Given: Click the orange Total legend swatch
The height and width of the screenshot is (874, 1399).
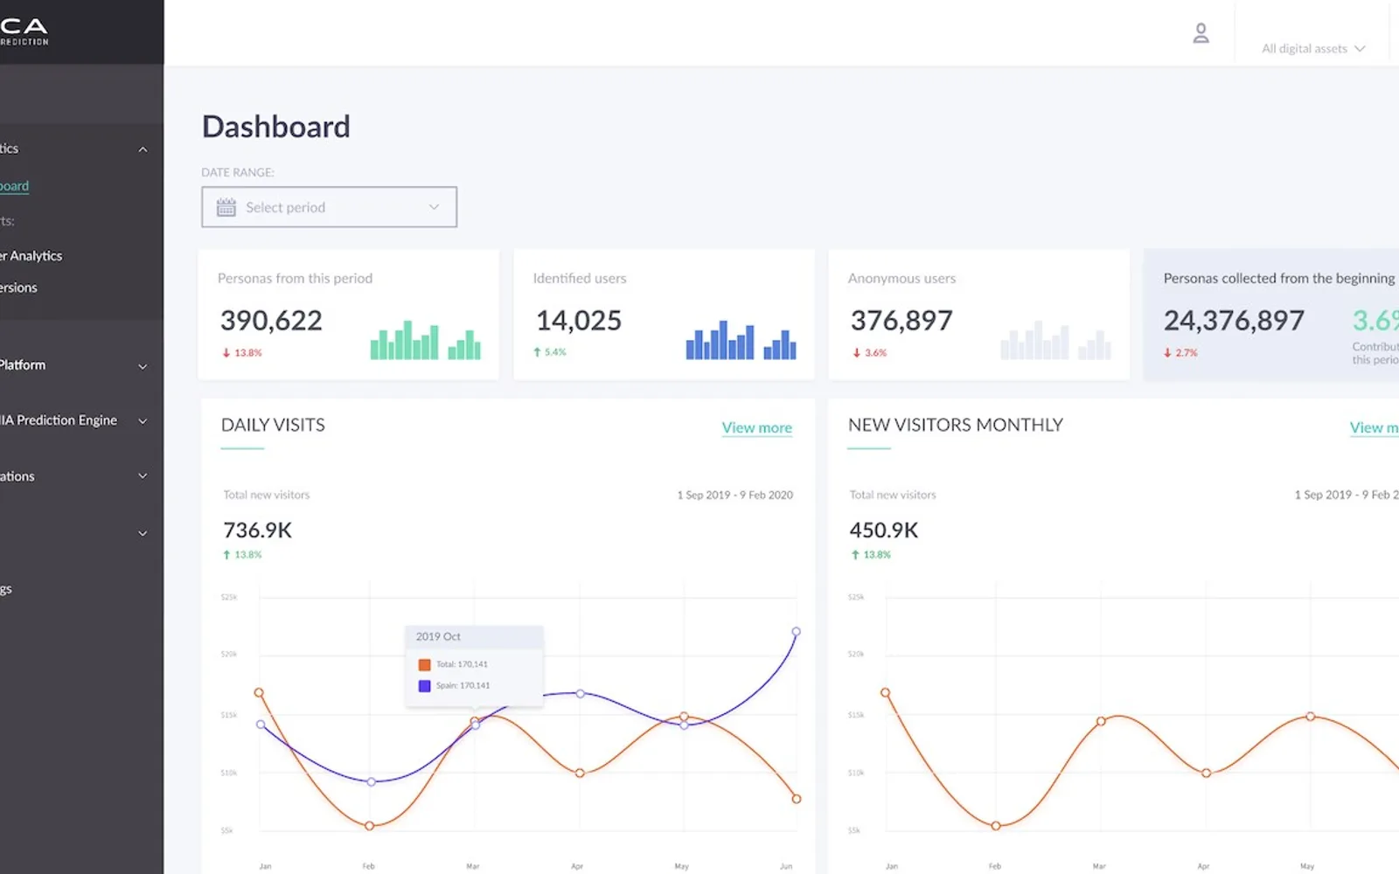Looking at the screenshot, I should coord(424,664).
